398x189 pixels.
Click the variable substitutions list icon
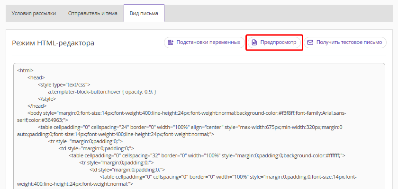pos(172,42)
